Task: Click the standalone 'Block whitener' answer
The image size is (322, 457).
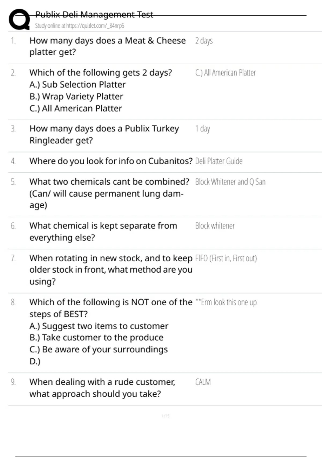Action: tap(215, 226)
